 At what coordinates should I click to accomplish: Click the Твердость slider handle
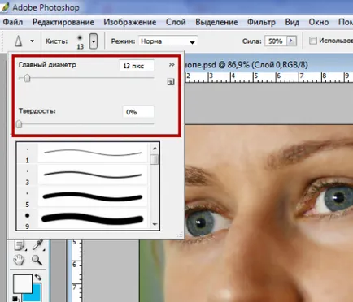coord(19,124)
